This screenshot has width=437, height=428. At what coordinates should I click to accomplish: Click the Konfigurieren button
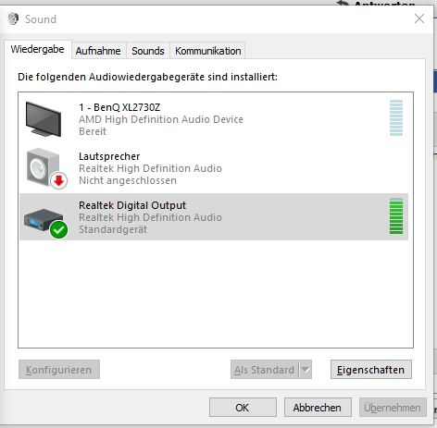59,370
